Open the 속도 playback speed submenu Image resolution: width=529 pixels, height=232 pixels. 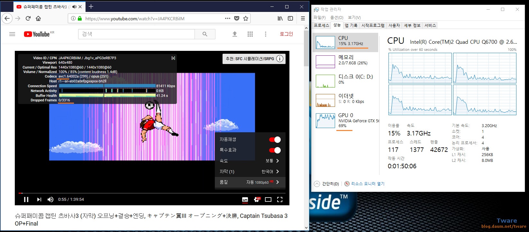pos(250,161)
